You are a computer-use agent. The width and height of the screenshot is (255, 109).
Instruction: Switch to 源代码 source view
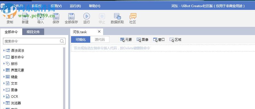[100, 40]
